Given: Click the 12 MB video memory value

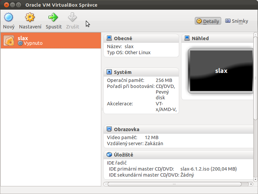Looking at the screenshot, I should pyautogui.click(x=151, y=137).
